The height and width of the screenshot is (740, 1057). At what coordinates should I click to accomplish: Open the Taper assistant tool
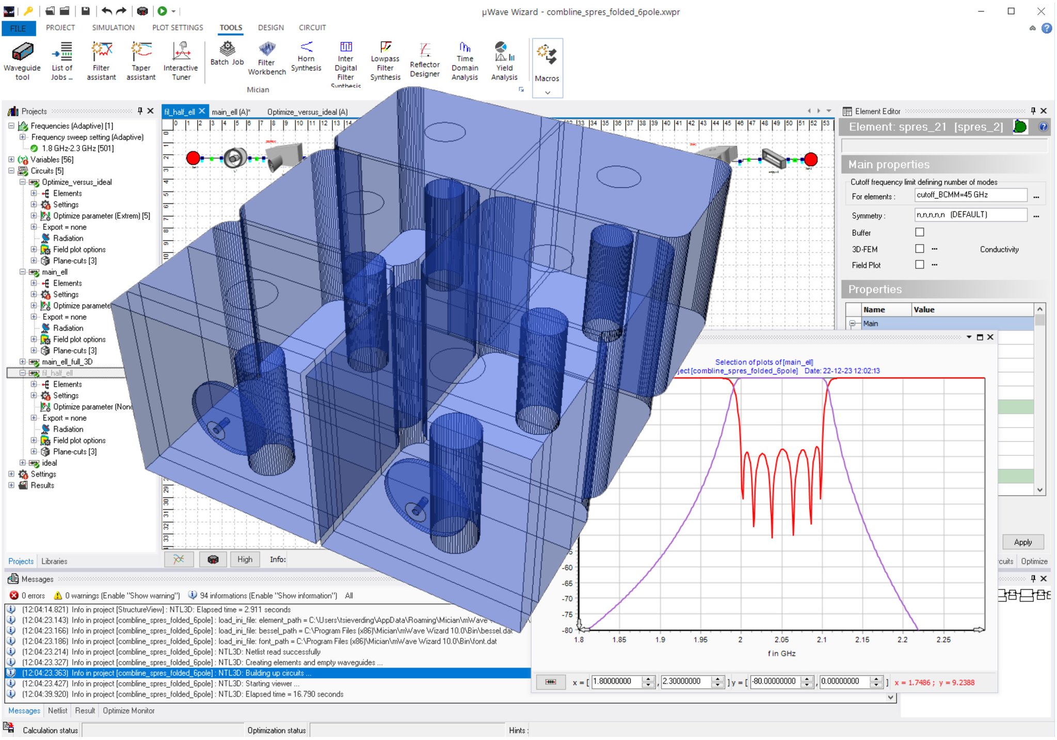(141, 61)
